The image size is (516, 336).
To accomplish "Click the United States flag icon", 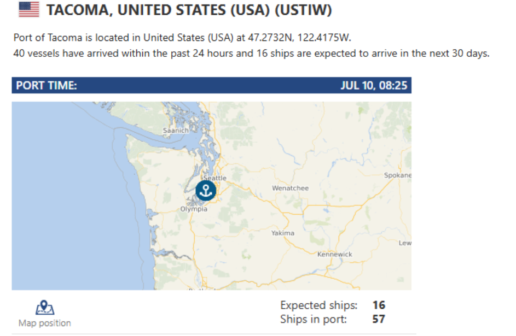I will (x=29, y=9).
